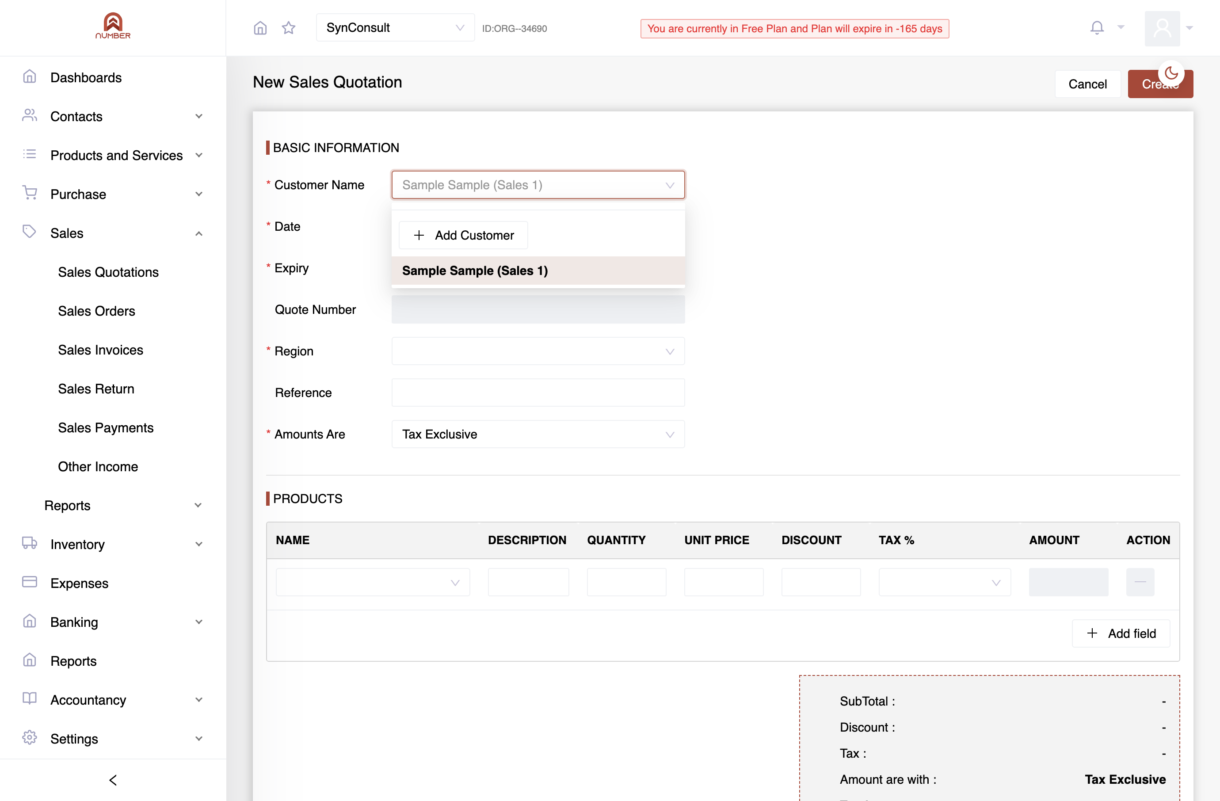Remove product row with minus button
Image resolution: width=1220 pixels, height=801 pixels.
(1140, 582)
